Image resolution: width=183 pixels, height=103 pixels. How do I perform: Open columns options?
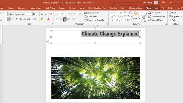(x=74, y=19)
